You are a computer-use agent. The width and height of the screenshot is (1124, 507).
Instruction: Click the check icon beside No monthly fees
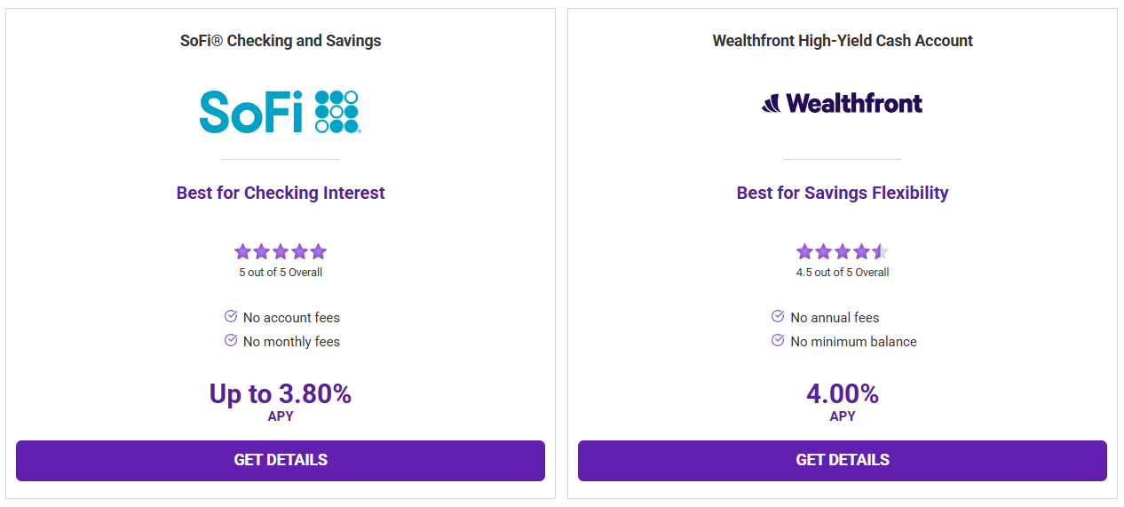pos(231,340)
